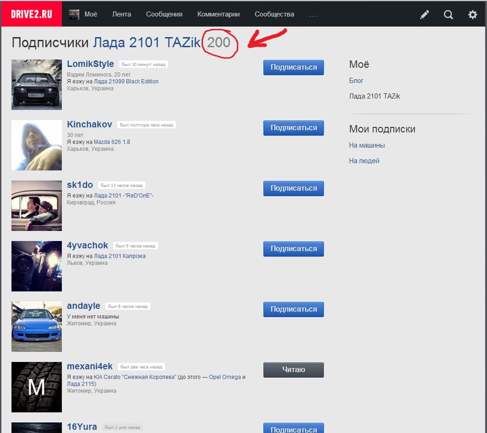Screen dimensions: 487x433
Task: Open andayle's blue car avatar
Action: 37,326
